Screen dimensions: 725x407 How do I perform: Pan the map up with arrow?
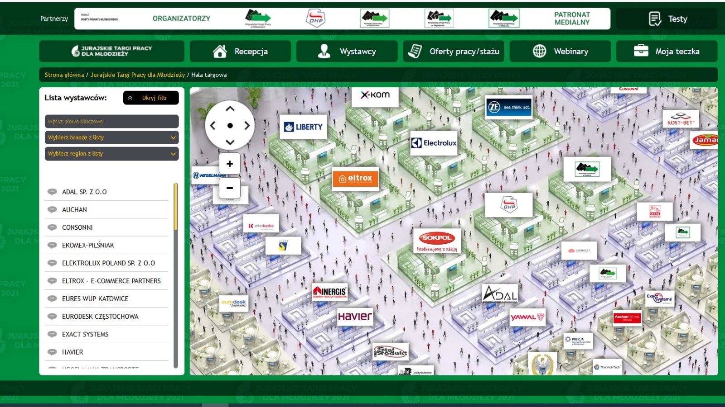pyautogui.click(x=230, y=109)
